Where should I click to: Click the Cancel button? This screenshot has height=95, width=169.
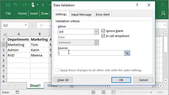point(143,80)
